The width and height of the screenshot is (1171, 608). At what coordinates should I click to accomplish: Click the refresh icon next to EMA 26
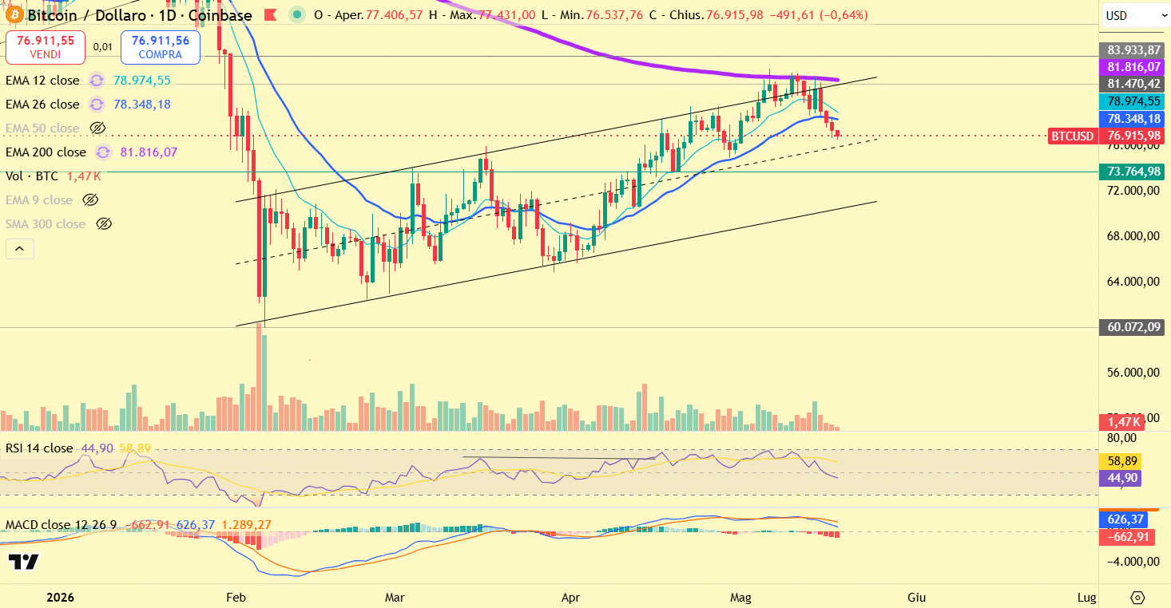pos(97,105)
